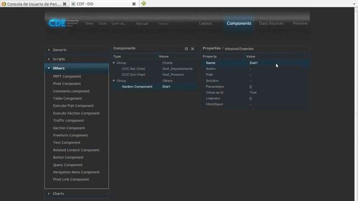Click Reload in CDE toolbar
The height and width of the screenshot is (201, 358).
pyautogui.click(x=142, y=23)
